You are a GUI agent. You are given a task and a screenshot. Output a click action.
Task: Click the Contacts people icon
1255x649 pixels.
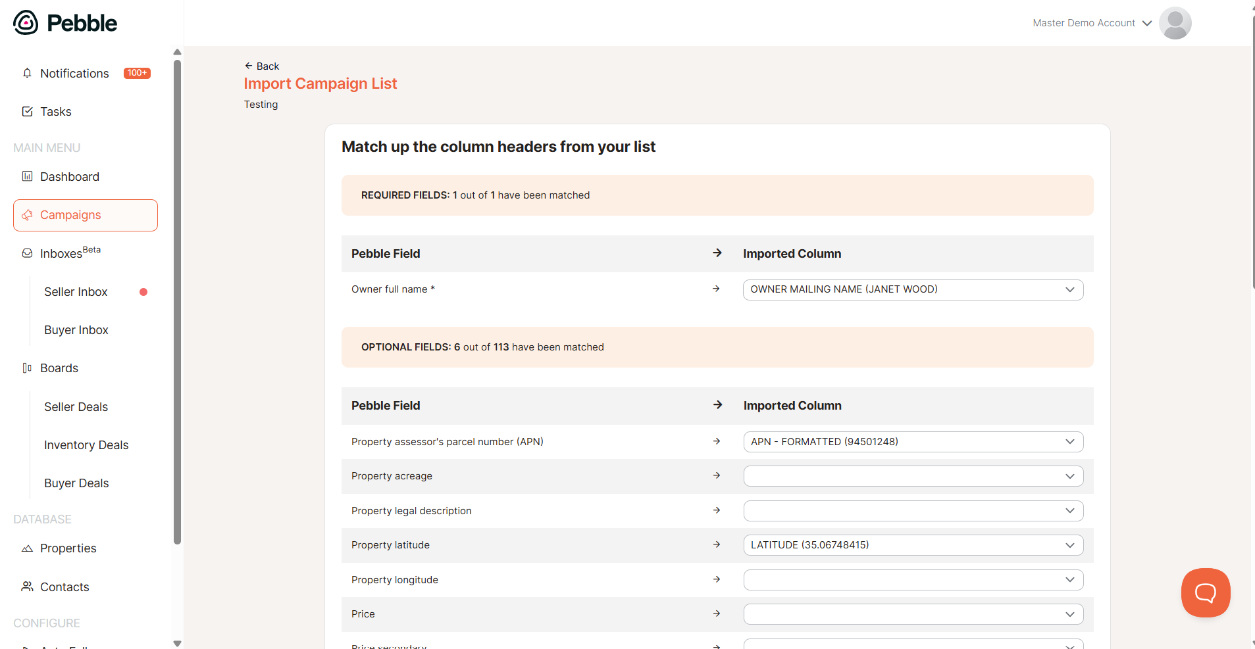[27, 587]
